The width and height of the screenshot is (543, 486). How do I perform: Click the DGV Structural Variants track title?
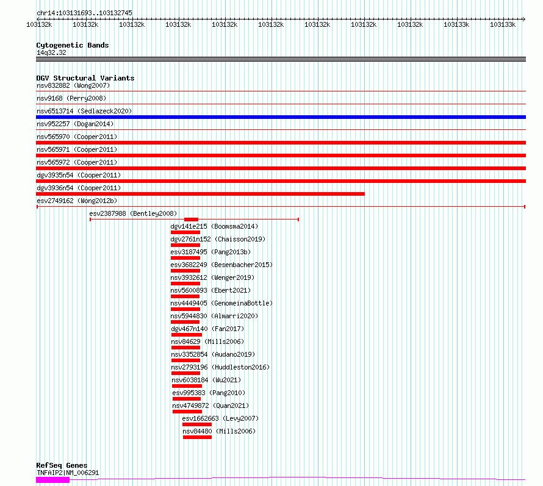tap(85, 78)
